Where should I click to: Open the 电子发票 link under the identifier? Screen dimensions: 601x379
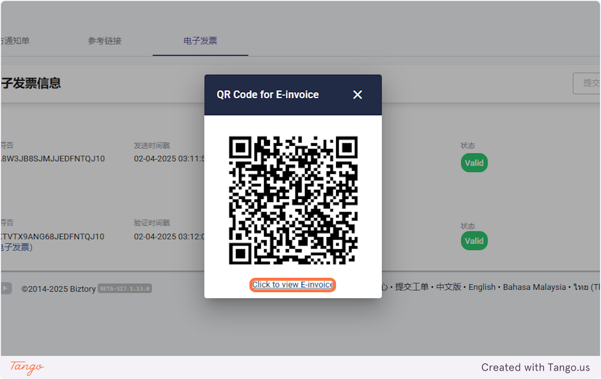coord(16,247)
